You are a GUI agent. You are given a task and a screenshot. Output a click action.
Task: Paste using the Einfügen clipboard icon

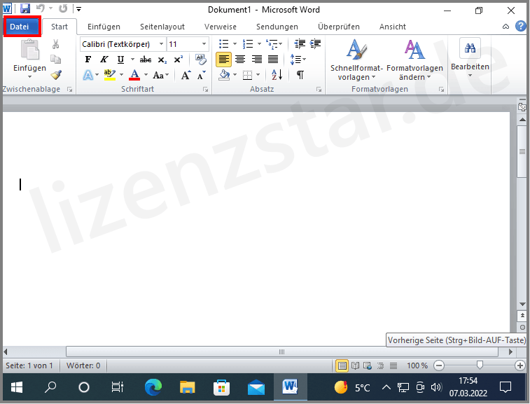point(29,49)
